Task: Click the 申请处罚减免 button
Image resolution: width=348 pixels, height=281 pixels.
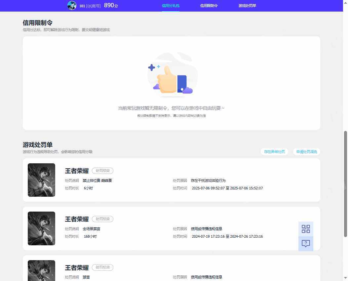Action: click(306, 152)
